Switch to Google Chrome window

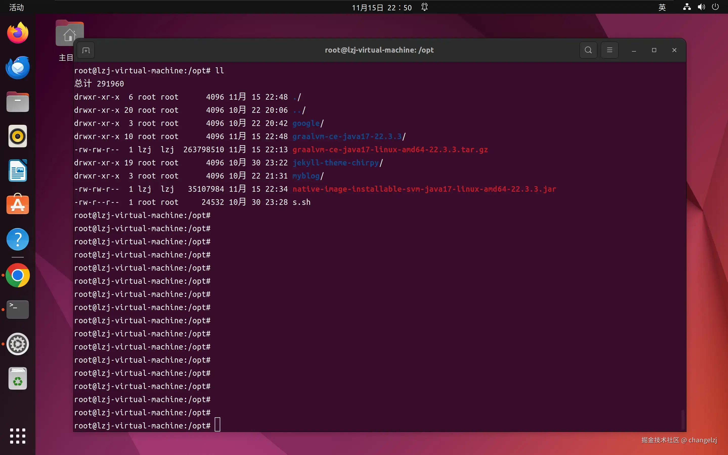point(18,275)
